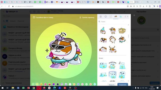Screen dimensions: 161x90
Task: Open Родительский комитет chat in background list
Action: pos(16,63)
